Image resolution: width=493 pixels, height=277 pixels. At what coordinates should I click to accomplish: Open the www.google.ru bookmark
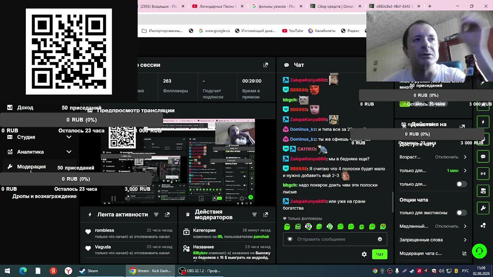[214, 31]
